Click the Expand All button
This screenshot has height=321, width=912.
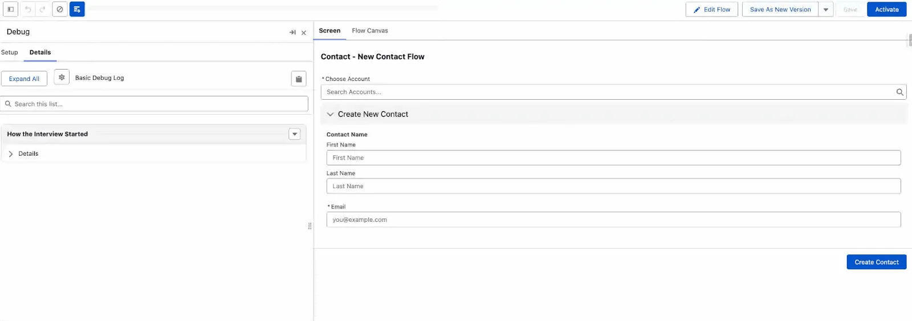24,79
